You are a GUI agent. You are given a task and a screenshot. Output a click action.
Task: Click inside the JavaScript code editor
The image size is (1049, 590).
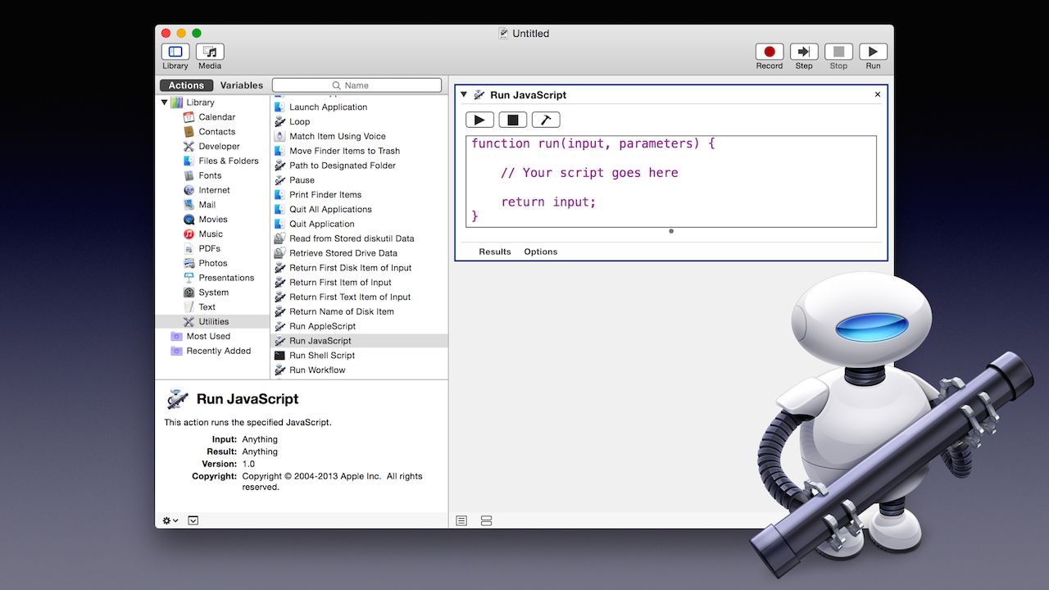pyautogui.click(x=671, y=181)
